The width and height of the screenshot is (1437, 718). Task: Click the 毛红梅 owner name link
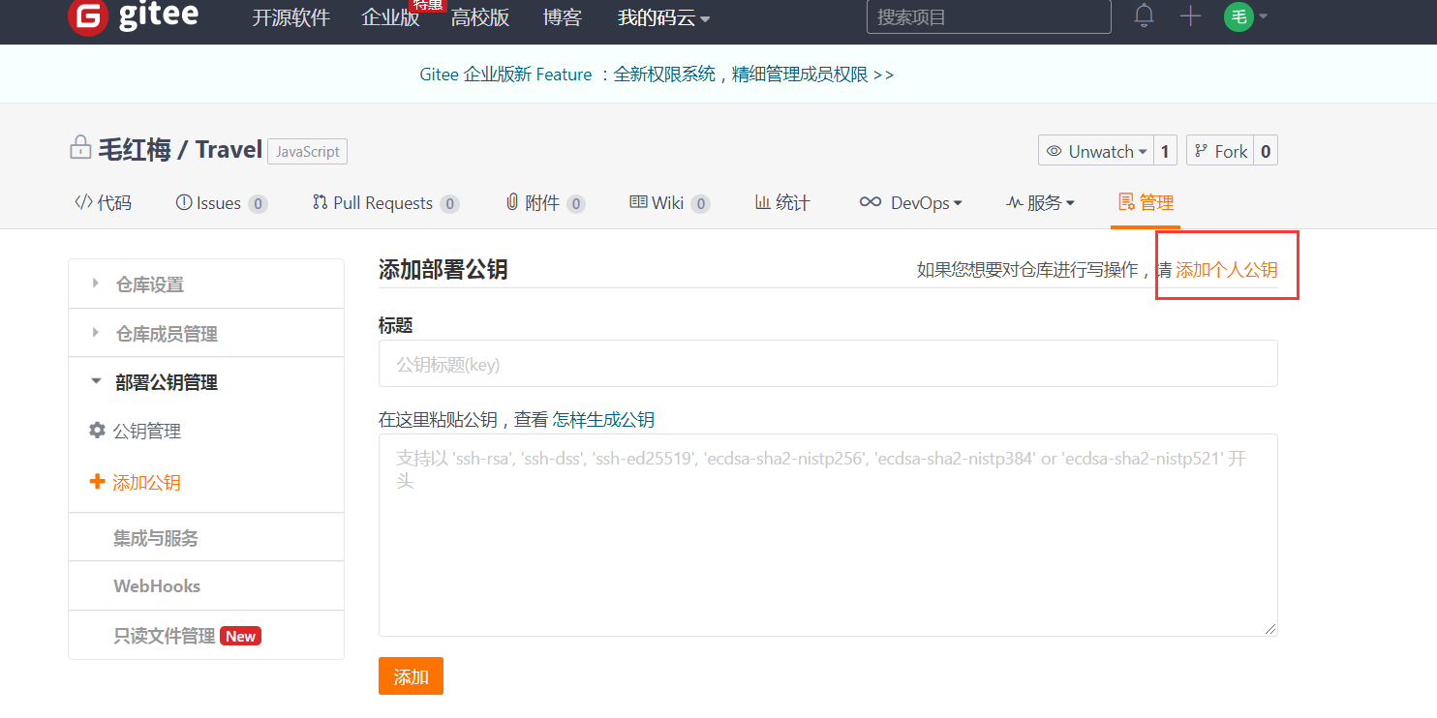pos(135,149)
